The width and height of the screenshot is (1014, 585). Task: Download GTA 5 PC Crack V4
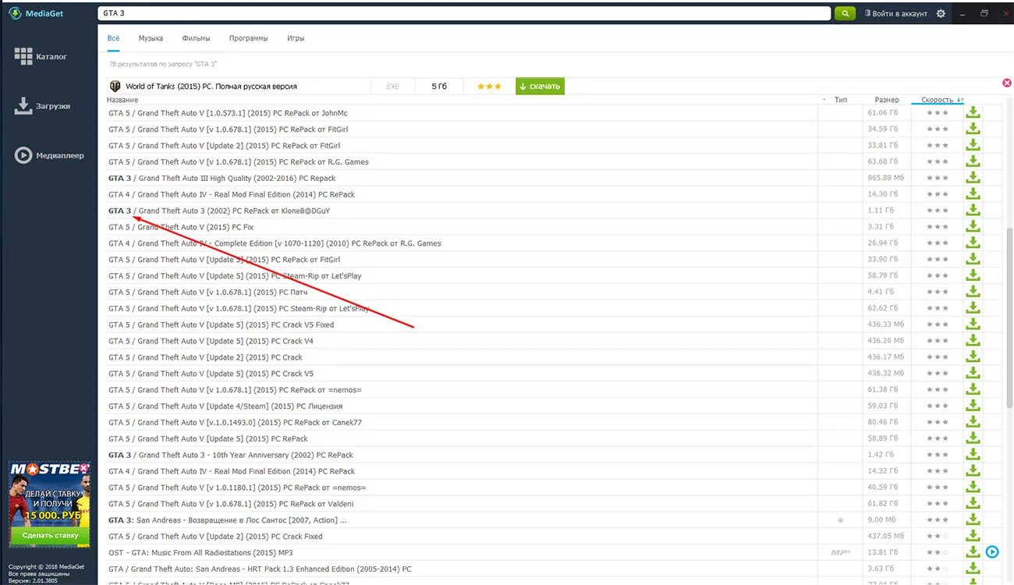point(973,341)
